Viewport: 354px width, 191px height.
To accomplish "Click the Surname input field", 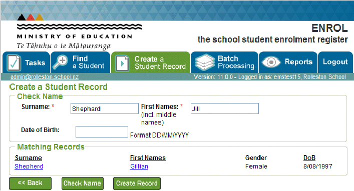I will pyautogui.click(x=105, y=108).
